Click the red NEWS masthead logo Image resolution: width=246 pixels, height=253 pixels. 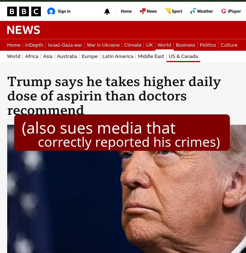(23, 30)
